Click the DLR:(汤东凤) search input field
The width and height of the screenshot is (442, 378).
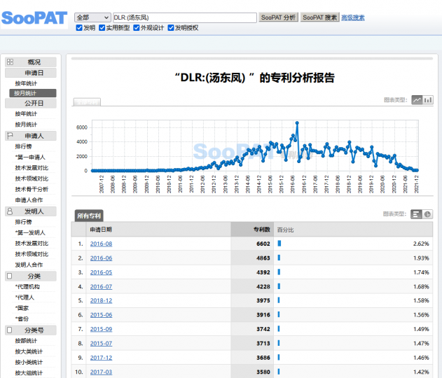(185, 17)
